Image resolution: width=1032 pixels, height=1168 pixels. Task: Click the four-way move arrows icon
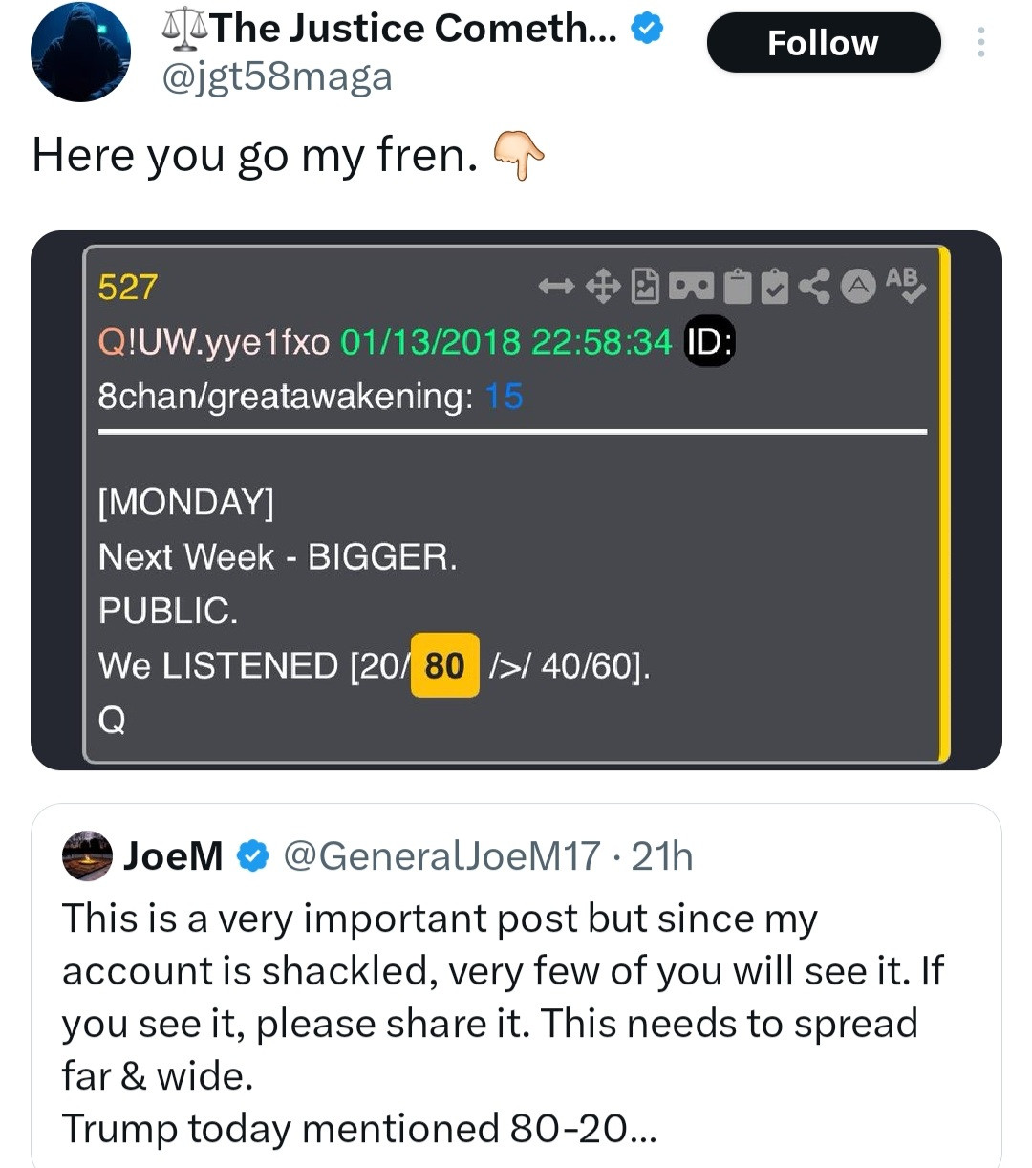pos(602,286)
